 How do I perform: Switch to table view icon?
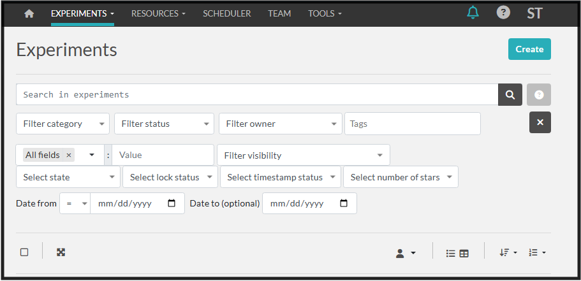point(464,253)
